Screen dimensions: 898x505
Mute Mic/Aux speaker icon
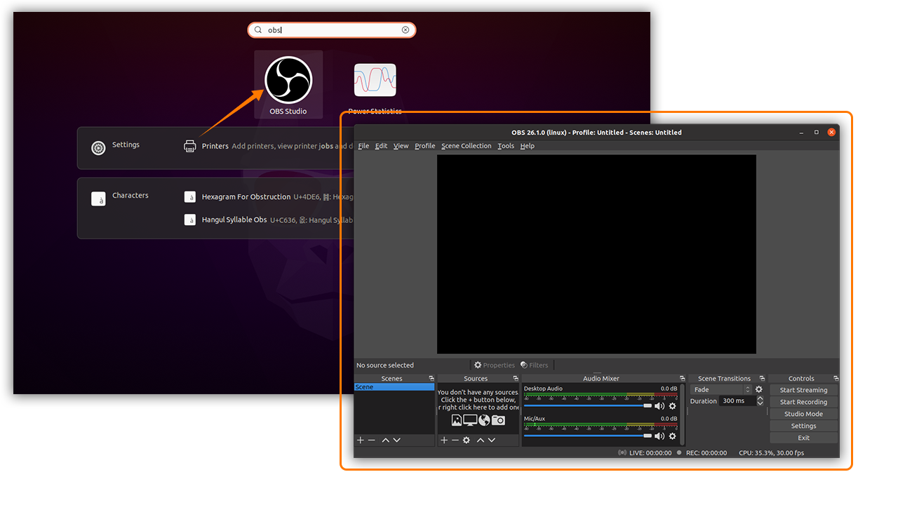click(x=659, y=436)
